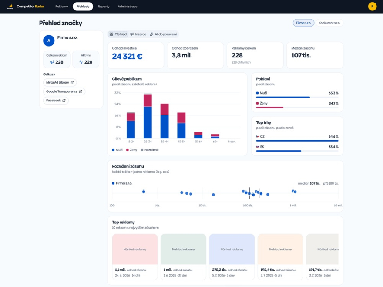Image resolution: width=383 pixels, height=287 pixels.
Task: Click the Muži reach progress bar
Action: point(297,97)
